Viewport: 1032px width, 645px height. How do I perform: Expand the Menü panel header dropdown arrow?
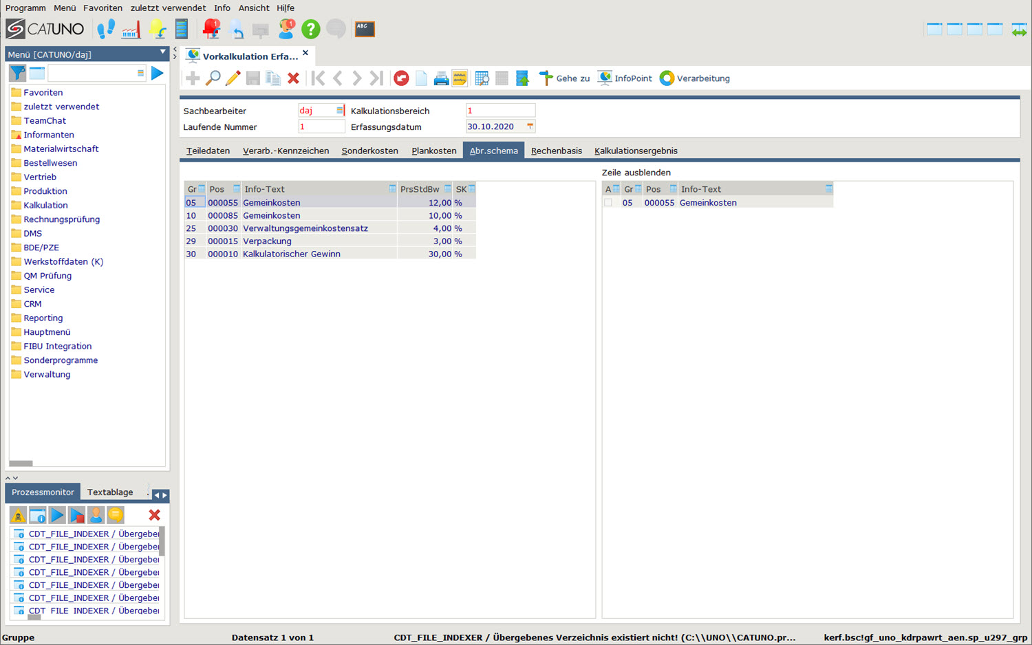pos(162,53)
